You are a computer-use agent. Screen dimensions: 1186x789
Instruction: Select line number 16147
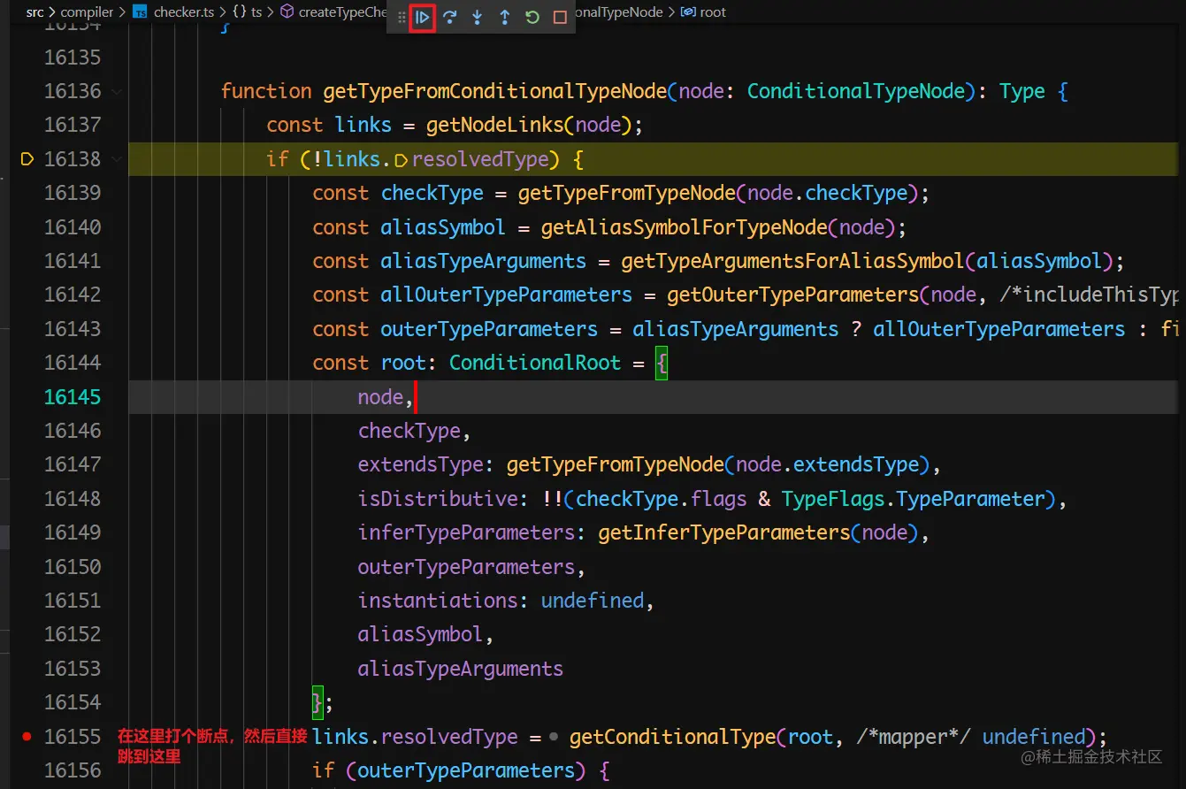point(73,464)
